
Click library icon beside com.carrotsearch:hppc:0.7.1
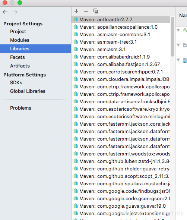coord(75,72)
